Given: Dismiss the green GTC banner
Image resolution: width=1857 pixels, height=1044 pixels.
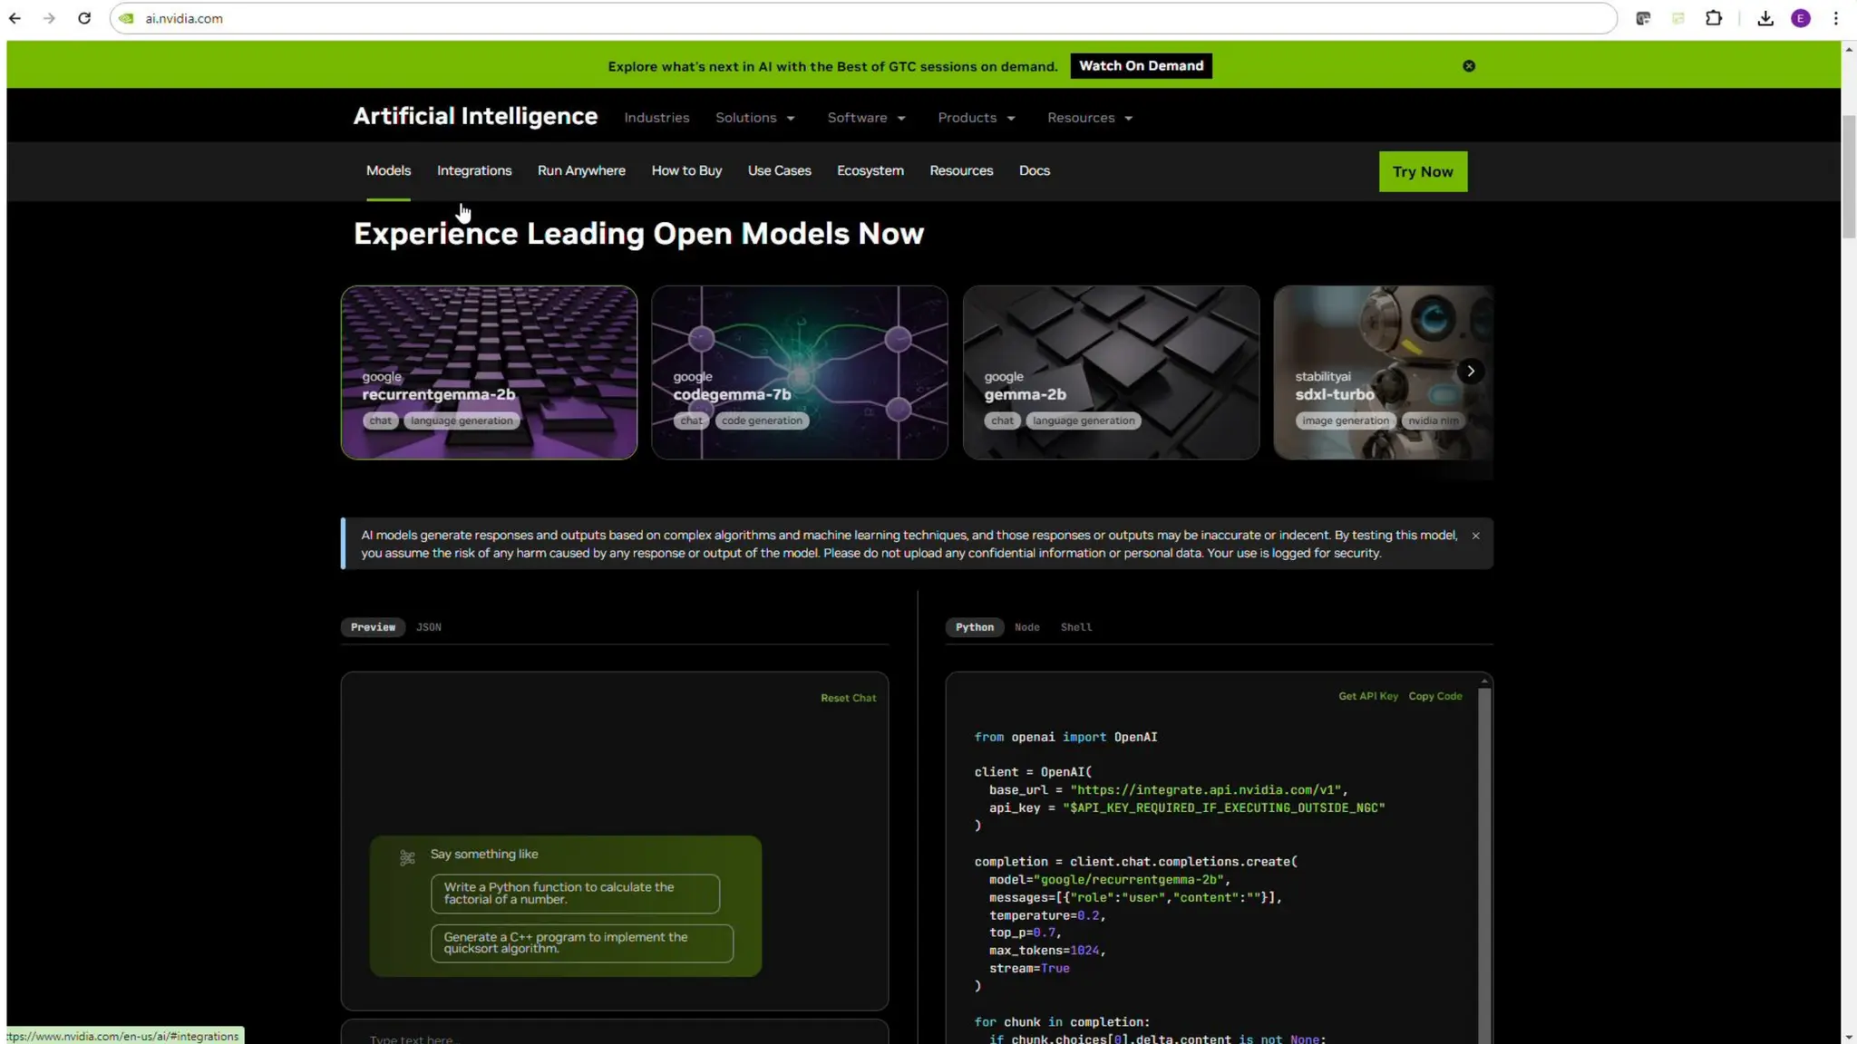Looking at the screenshot, I should click(x=1469, y=66).
